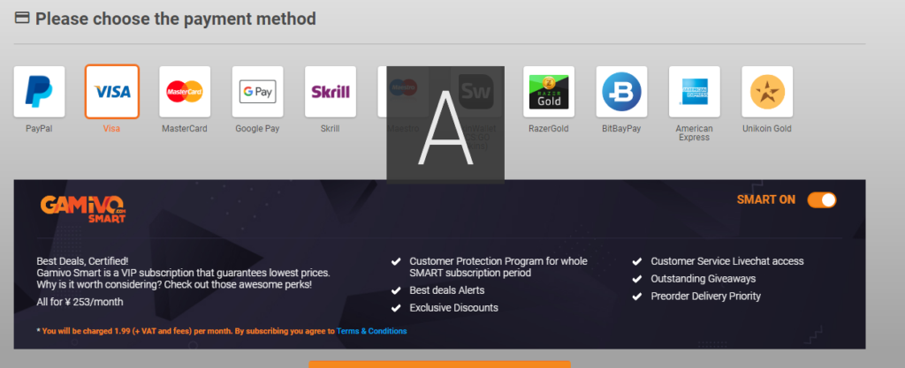Click 'Outstanding Giveaways' perk text
905x368 pixels.
[x=703, y=279]
